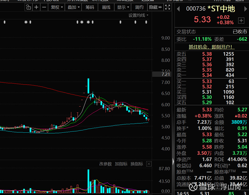Switch to 简约 view
The height and width of the screenshot is (195, 249).
139,7
